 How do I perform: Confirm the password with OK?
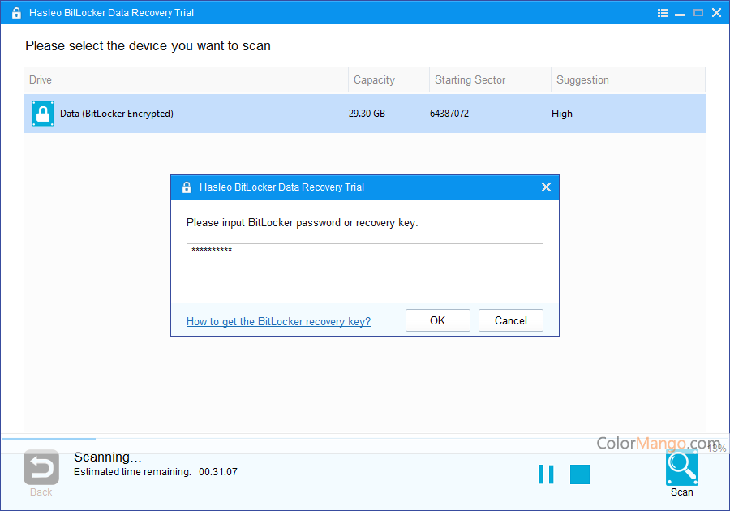(437, 320)
